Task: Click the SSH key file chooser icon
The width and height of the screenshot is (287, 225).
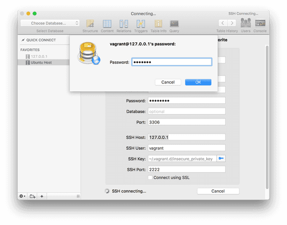Action: [221, 159]
